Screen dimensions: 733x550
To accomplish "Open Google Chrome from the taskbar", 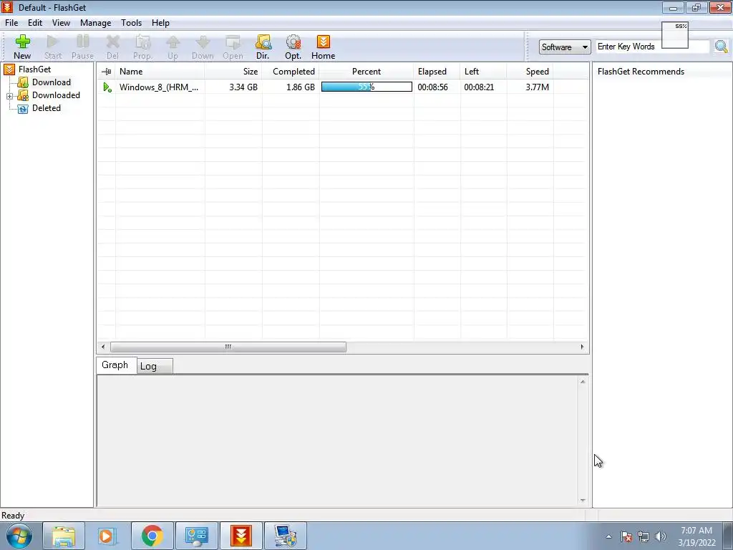I will tap(152, 536).
